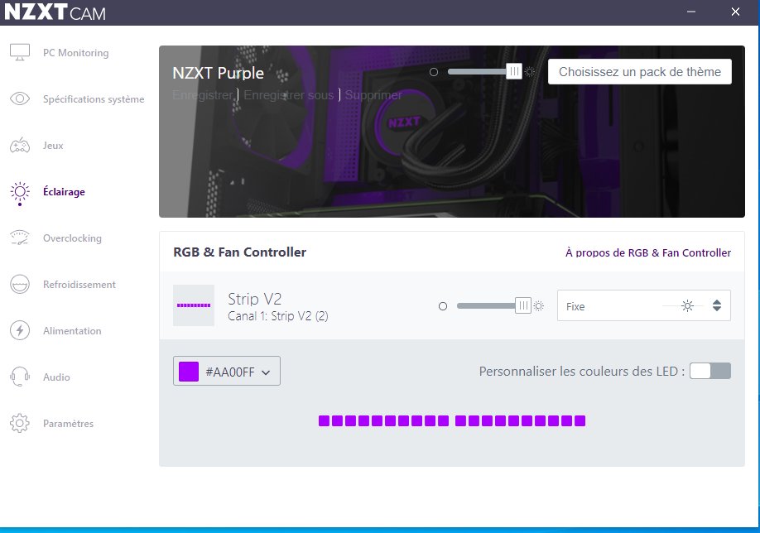Select a purple LED square

point(322,420)
